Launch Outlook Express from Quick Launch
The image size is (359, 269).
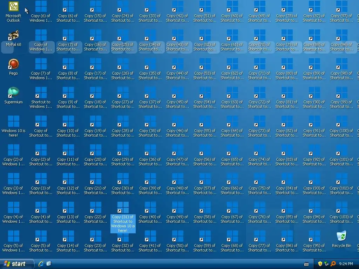click(49, 264)
